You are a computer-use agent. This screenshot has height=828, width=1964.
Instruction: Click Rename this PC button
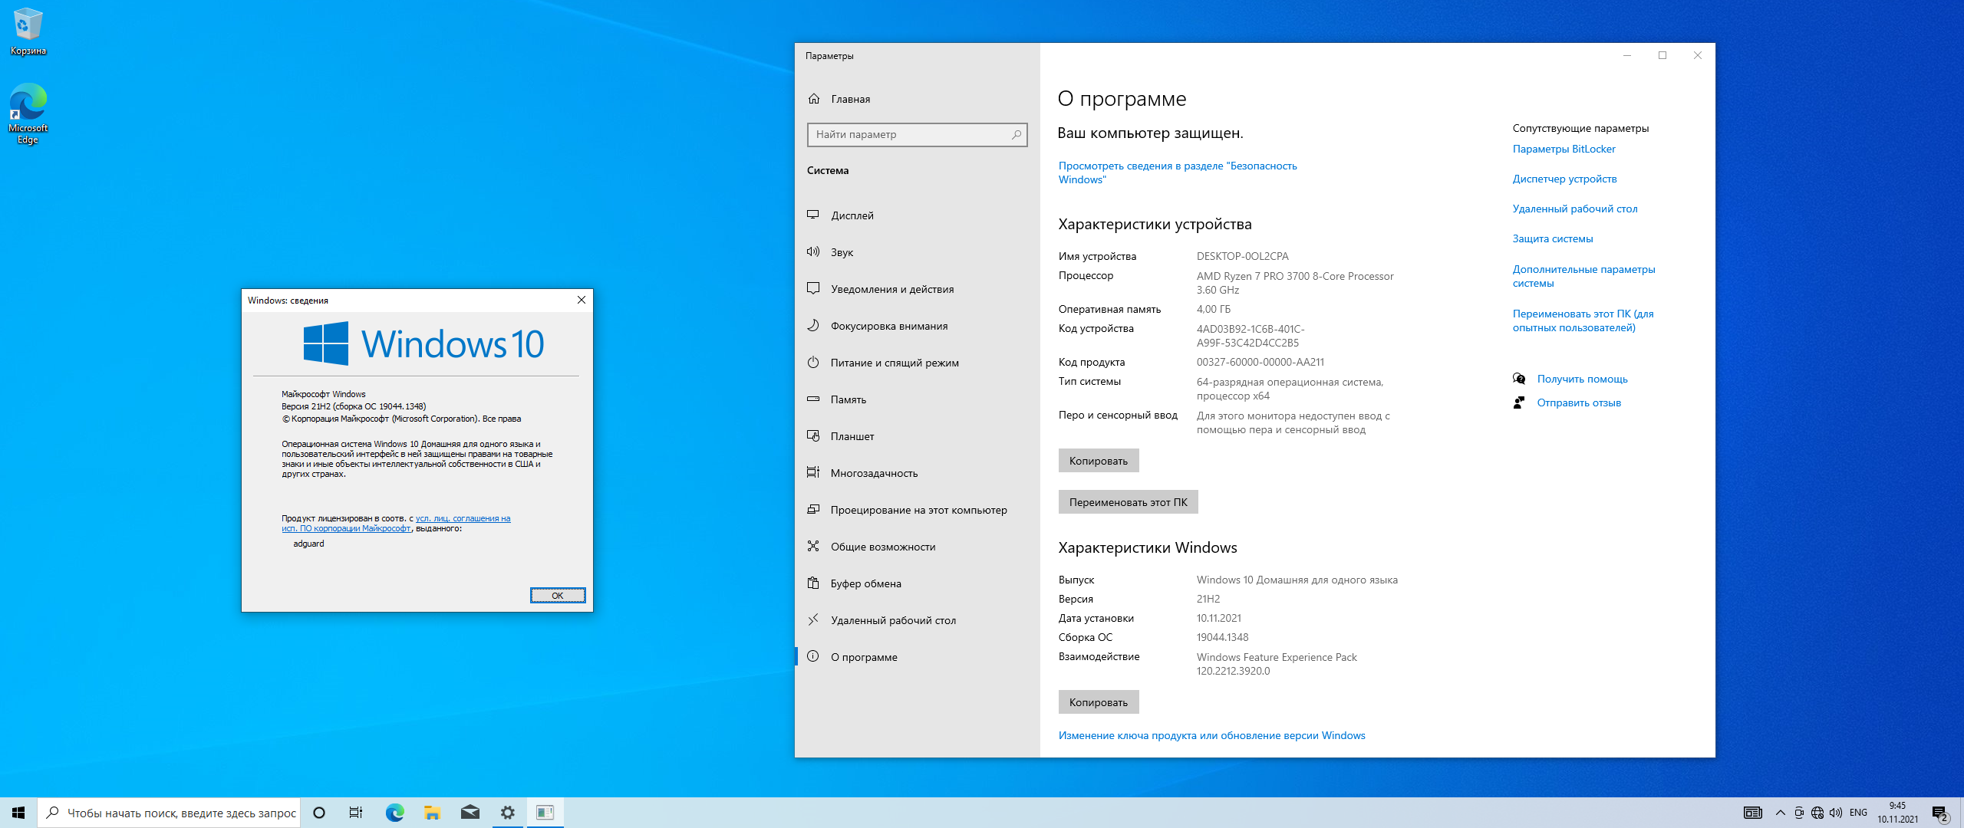[1128, 502]
